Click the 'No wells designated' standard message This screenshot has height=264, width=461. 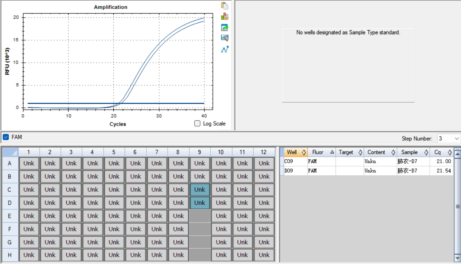(x=348, y=33)
